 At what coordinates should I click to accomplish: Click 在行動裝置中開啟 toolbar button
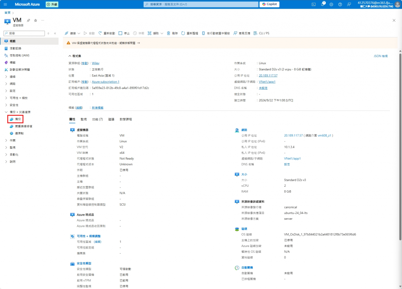click(x=216, y=33)
